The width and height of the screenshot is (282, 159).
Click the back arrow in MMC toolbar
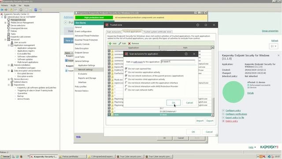click(2, 10)
